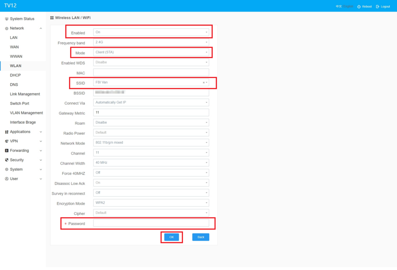Click the Applications grid icon in sidebar

[7, 132]
